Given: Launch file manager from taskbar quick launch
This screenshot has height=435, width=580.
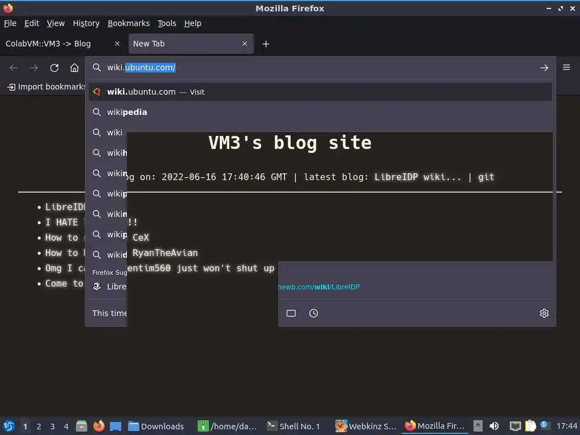Looking at the screenshot, I should coord(82,426).
